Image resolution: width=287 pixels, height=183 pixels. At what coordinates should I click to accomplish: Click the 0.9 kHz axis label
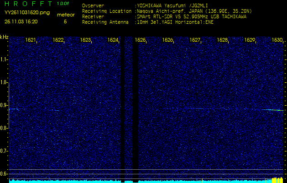[4, 105]
